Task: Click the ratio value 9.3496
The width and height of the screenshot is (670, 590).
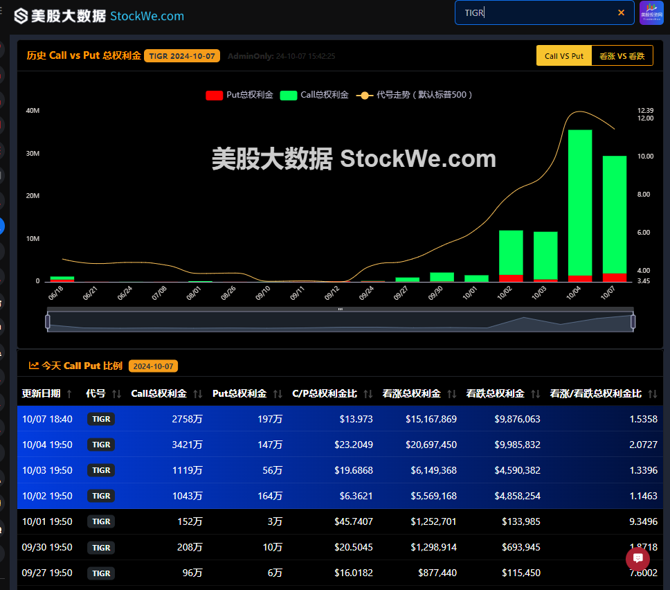Action: tap(644, 521)
